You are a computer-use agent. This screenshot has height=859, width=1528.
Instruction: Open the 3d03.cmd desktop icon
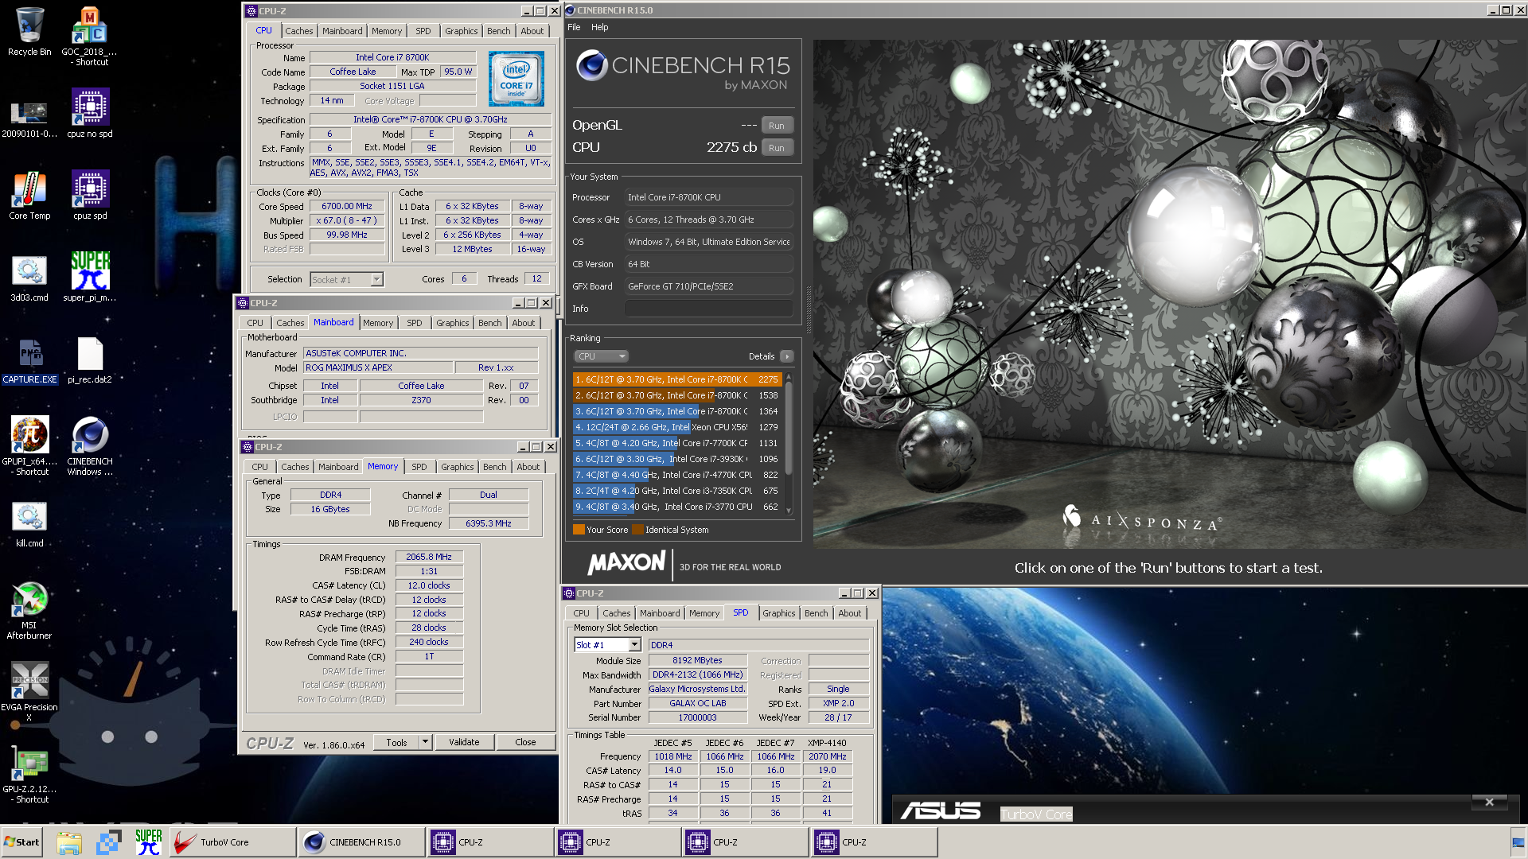coord(29,278)
